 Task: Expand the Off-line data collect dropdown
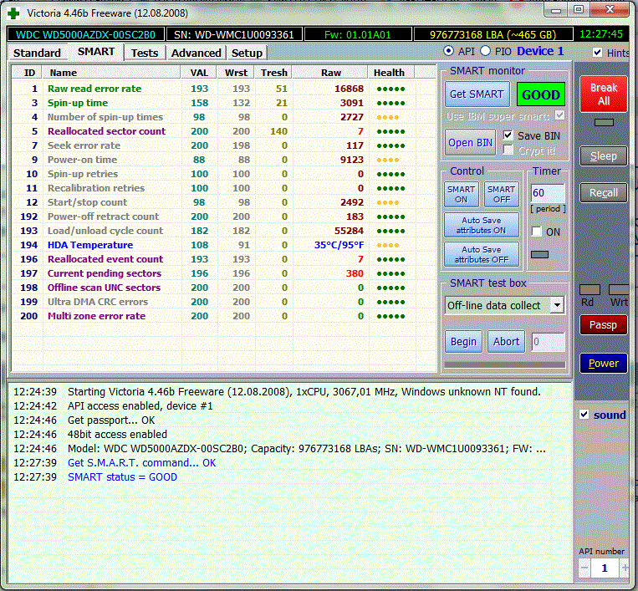[557, 305]
